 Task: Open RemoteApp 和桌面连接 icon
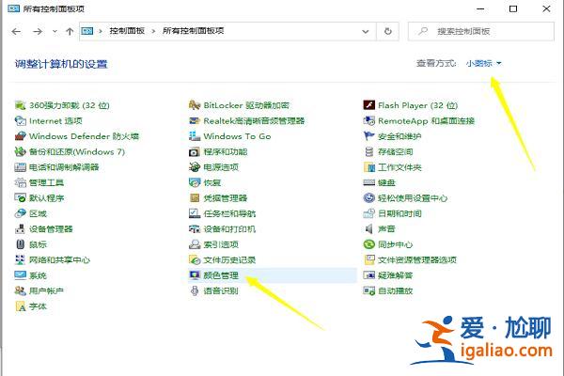369,121
